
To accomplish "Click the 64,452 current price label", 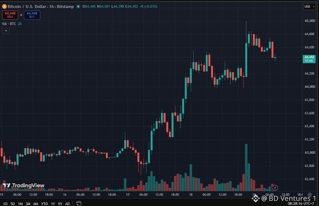I will point(309,59).
